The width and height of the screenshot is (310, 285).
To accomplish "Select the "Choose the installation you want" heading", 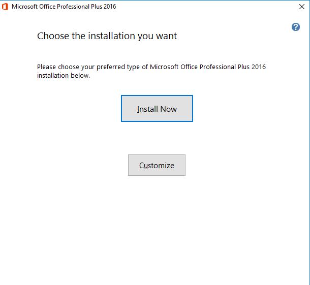I will pyautogui.click(x=107, y=36).
